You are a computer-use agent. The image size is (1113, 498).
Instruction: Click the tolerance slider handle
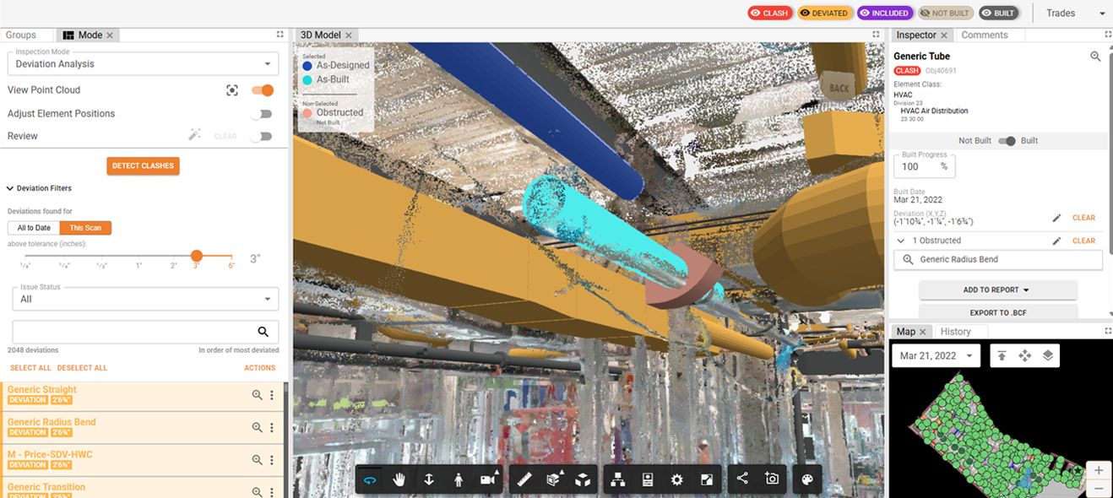[197, 256]
